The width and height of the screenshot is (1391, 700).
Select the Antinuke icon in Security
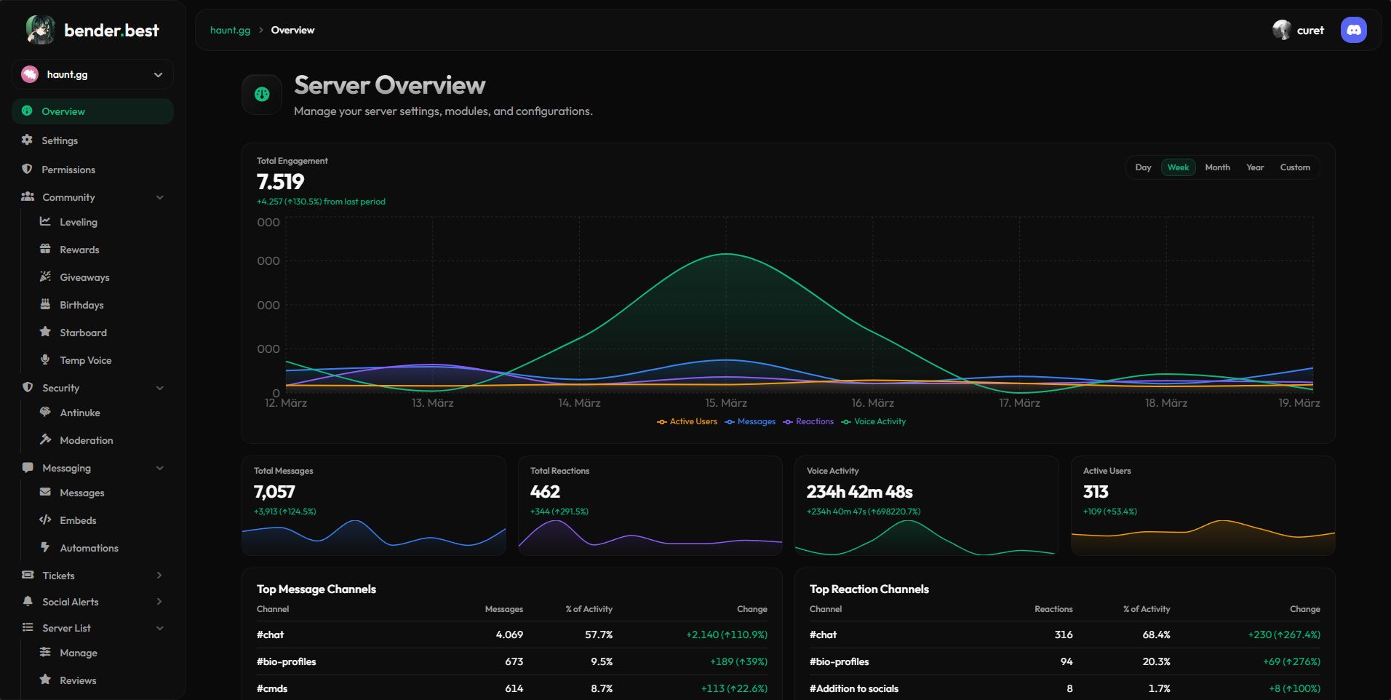[x=45, y=413]
